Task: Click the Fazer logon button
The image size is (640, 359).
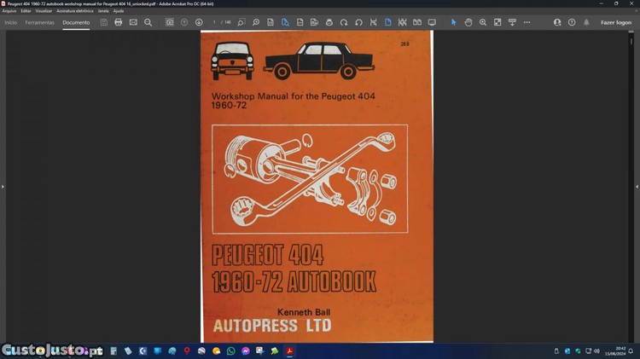Action: click(x=615, y=22)
